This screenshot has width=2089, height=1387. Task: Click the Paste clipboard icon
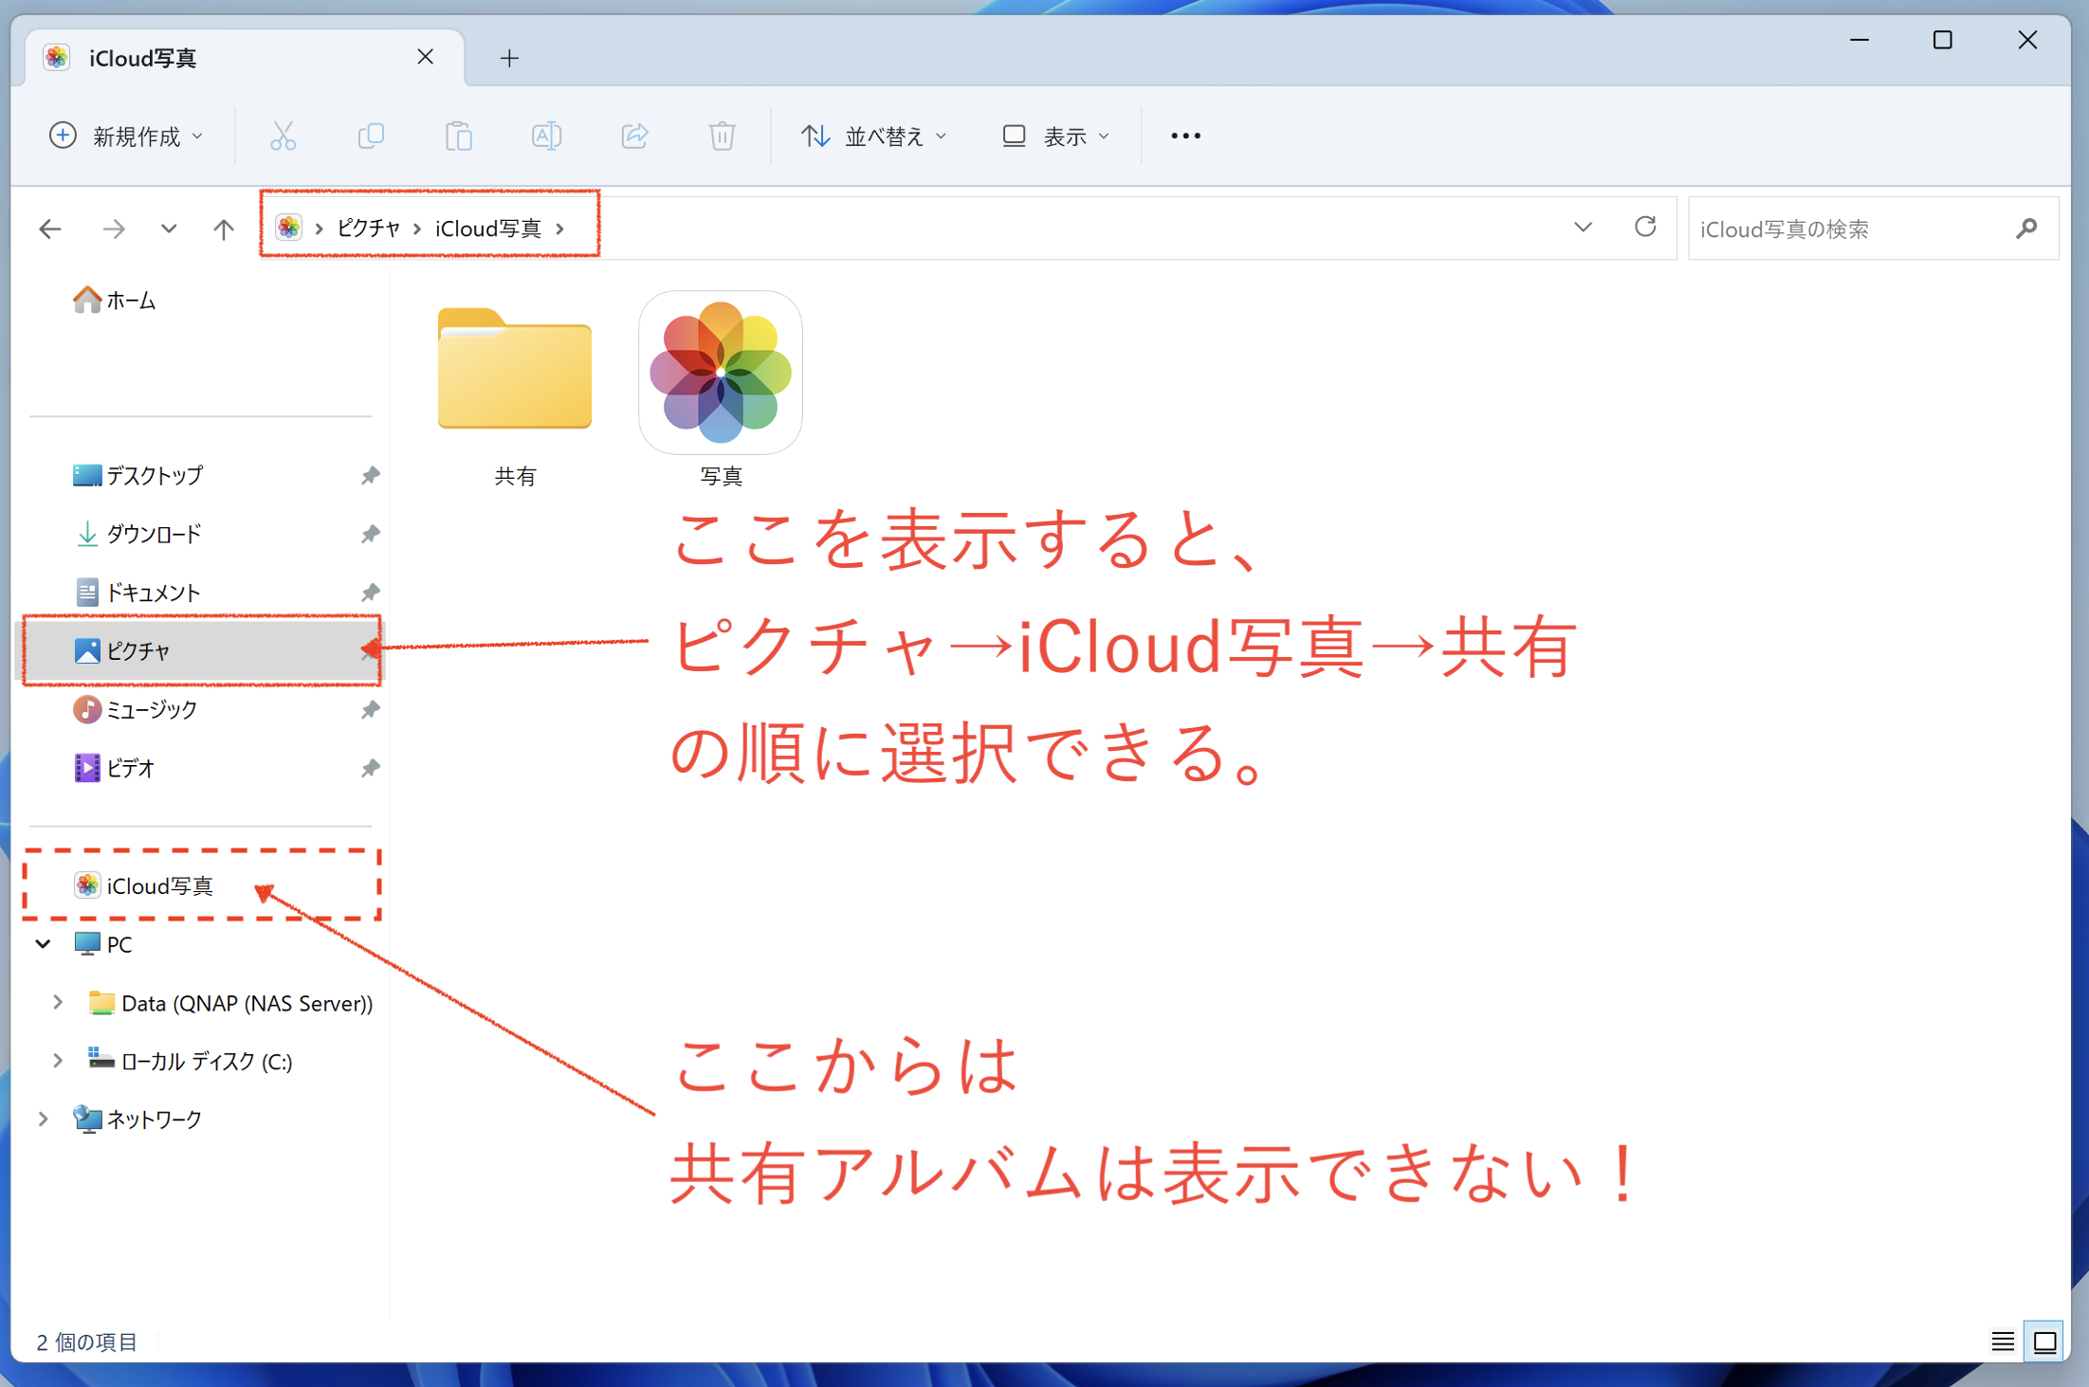pyautogui.click(x=459, y=137)
